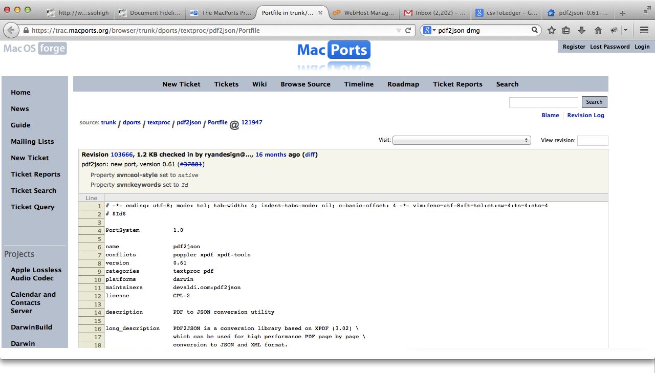Open ticket #37881 link
Screen dimensions: 655x373
190,164
